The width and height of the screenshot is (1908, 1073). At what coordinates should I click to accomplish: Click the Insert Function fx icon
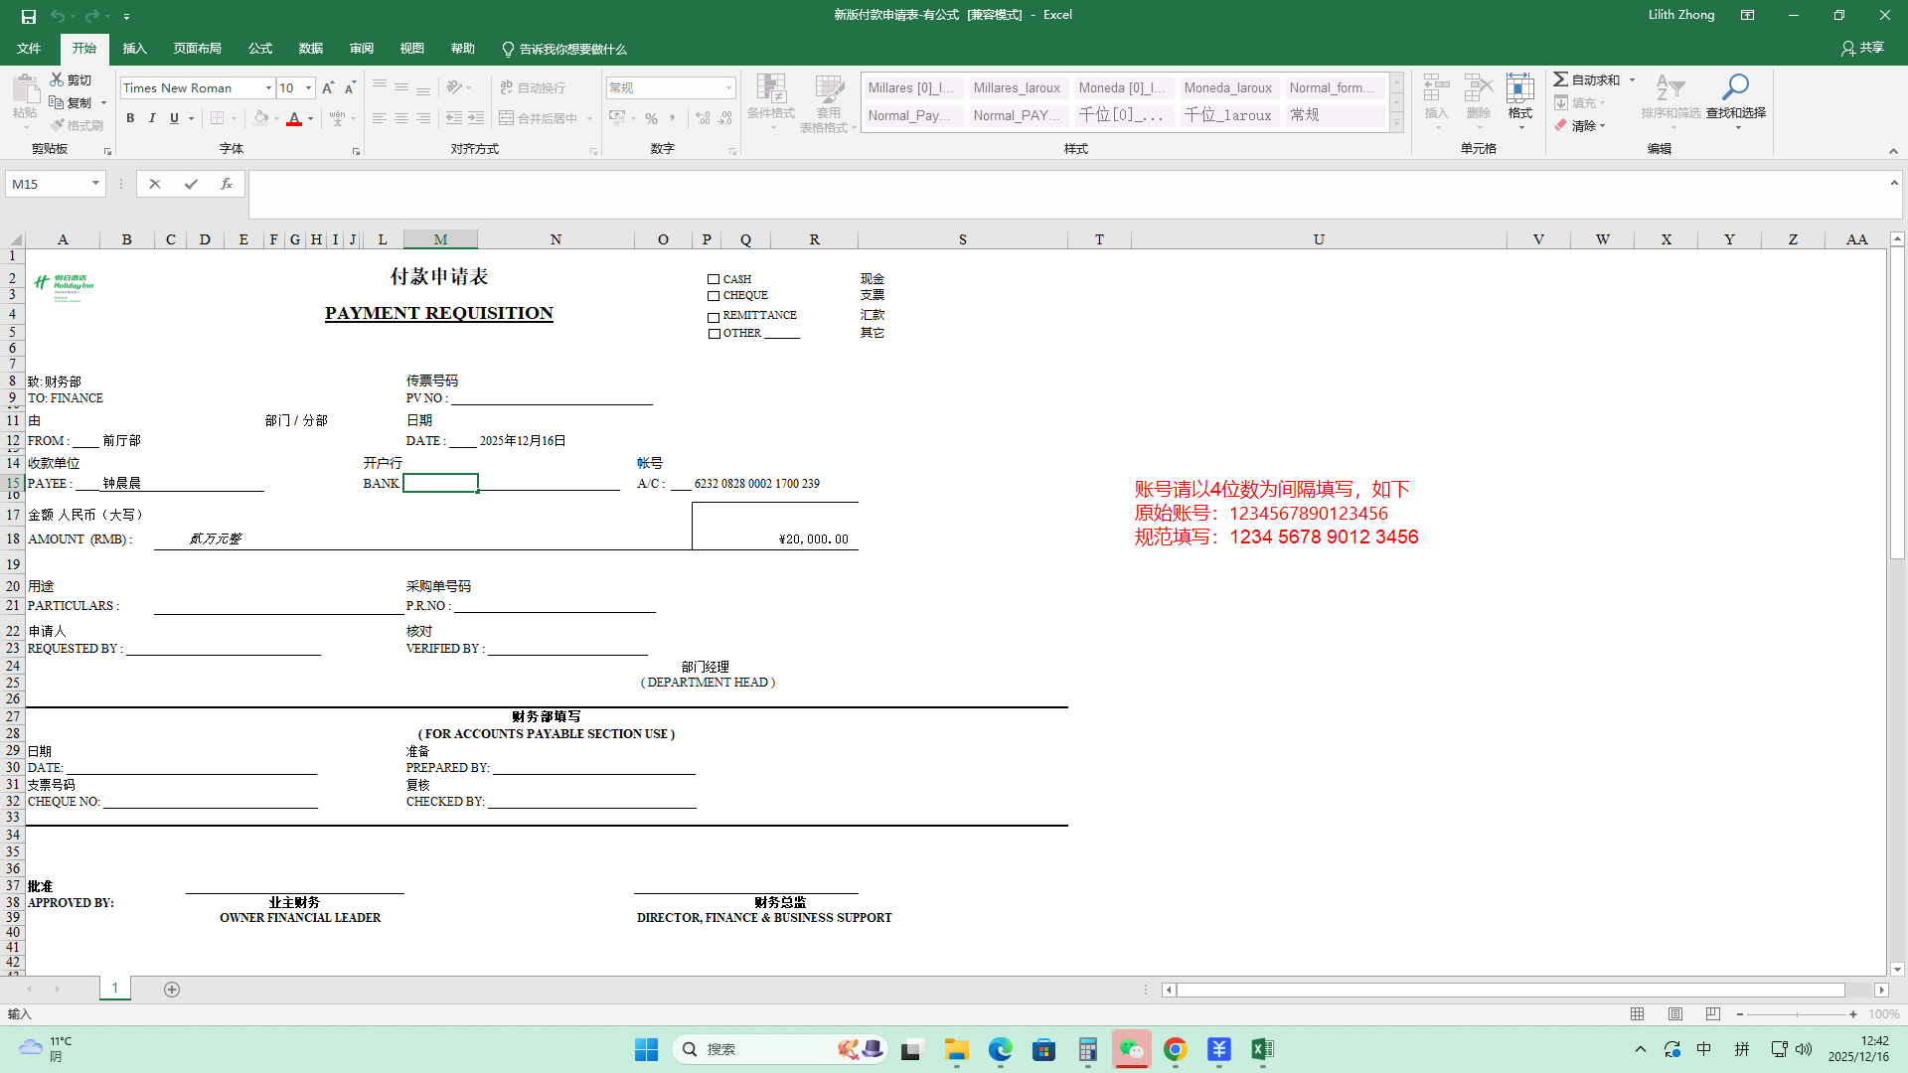[x=227, y=184]
